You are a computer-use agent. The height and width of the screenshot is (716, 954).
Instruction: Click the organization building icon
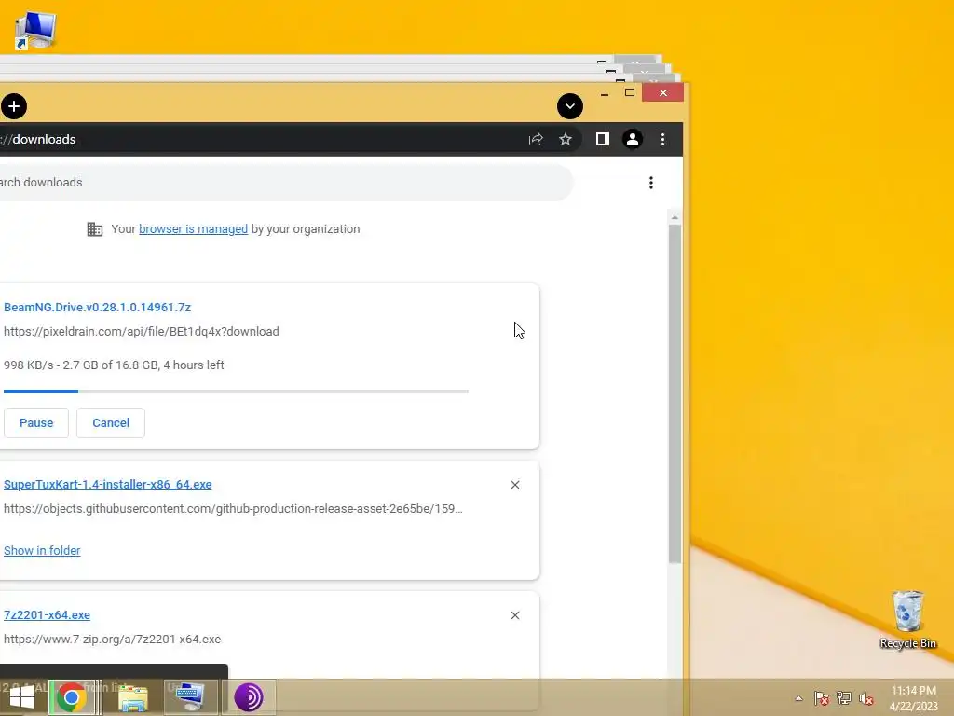click(94, 229)
